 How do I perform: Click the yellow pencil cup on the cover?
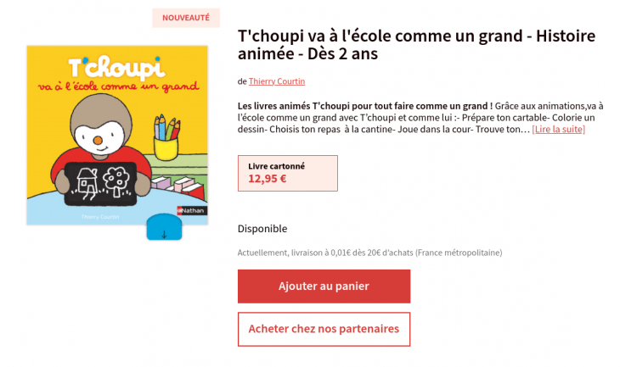(x=166, y=147)
